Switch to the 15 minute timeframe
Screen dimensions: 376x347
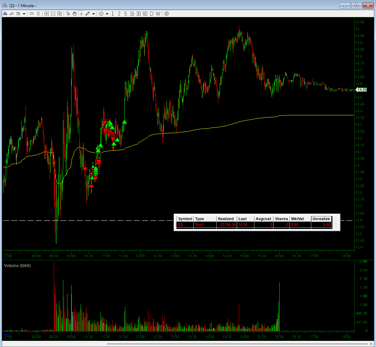tap(132, 14)
